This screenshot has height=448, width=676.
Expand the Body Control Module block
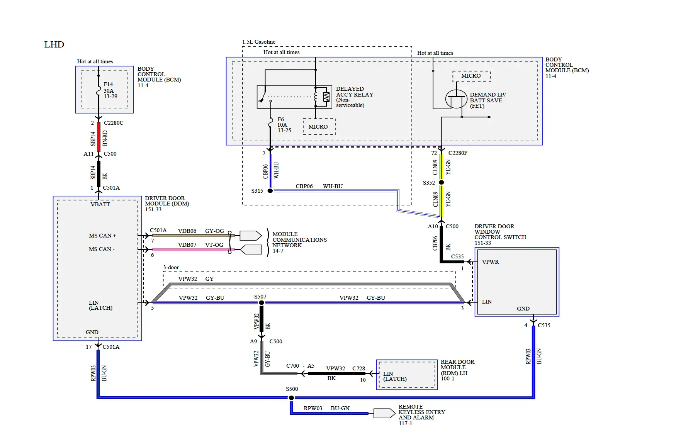[x=104, y=90]
